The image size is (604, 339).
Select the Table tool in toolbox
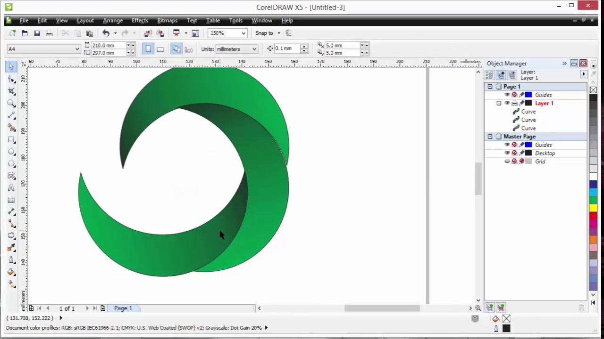pos(11,200)
